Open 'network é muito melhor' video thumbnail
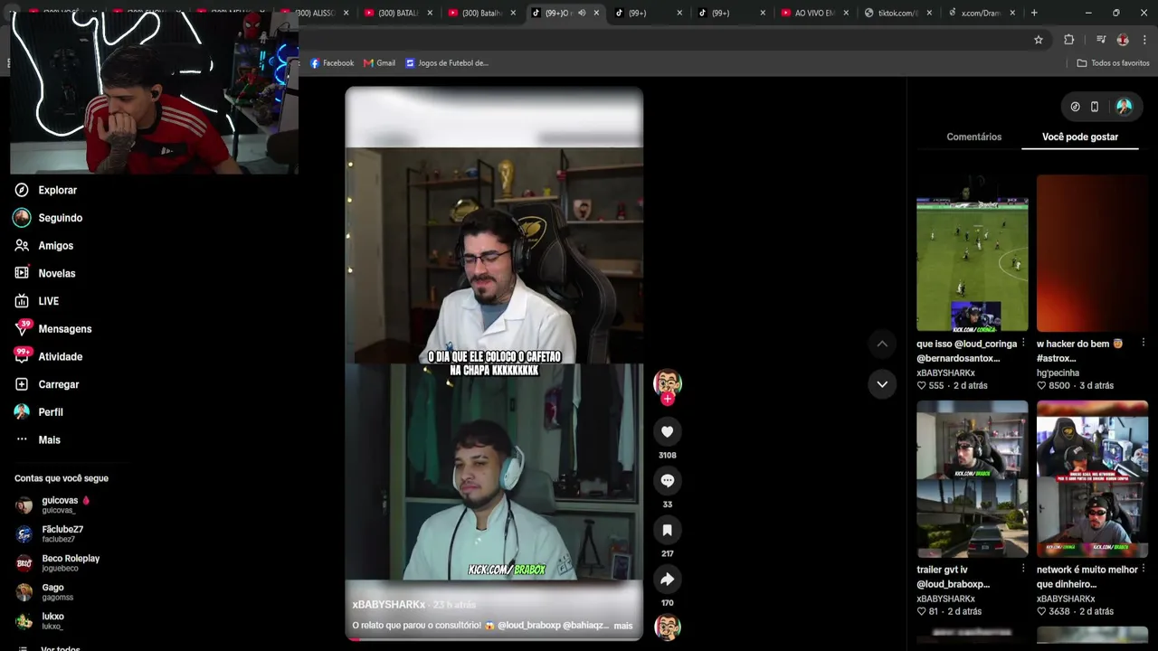The height and width of the screenshot is (651, 1158). point(1092,479)
